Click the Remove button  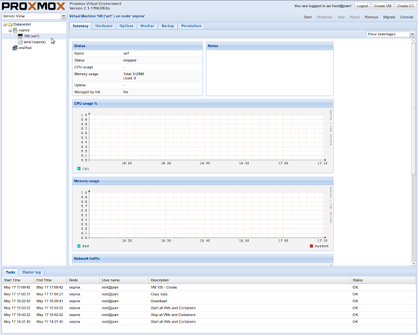372,17
